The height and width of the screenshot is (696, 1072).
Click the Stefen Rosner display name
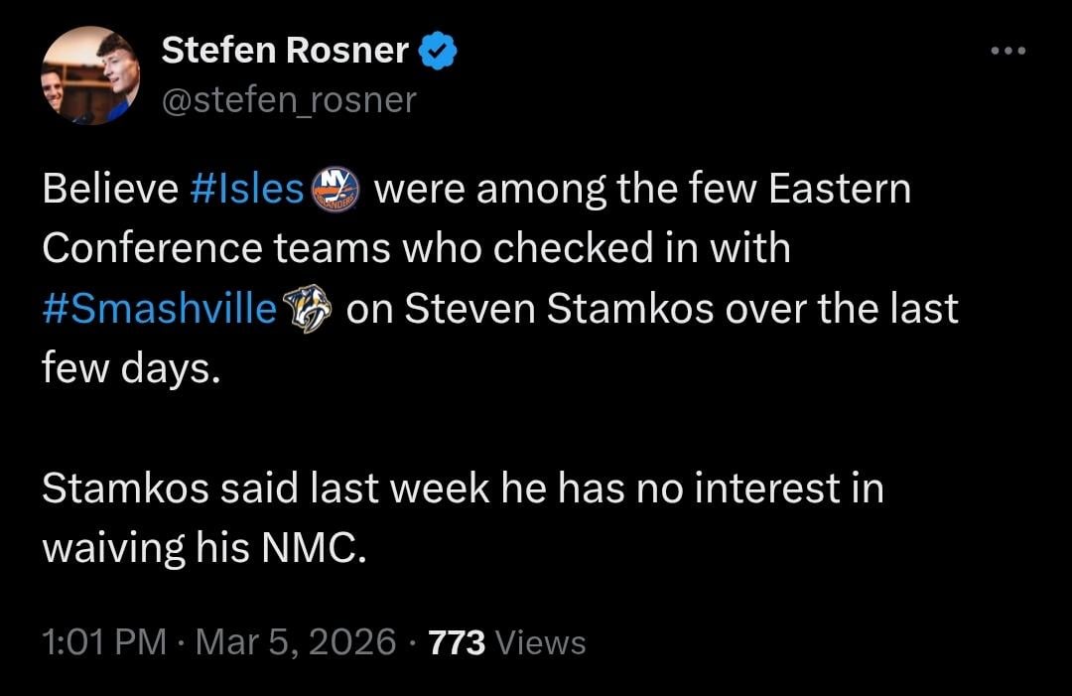tap(285, 52)
